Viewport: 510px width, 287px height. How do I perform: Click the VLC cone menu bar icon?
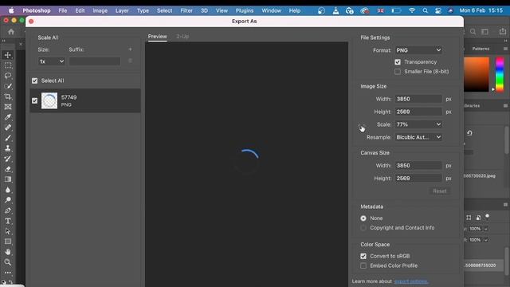335,10
